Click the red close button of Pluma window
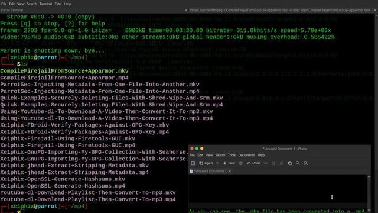This screenshot has width=378, height=213. [192, 149]
